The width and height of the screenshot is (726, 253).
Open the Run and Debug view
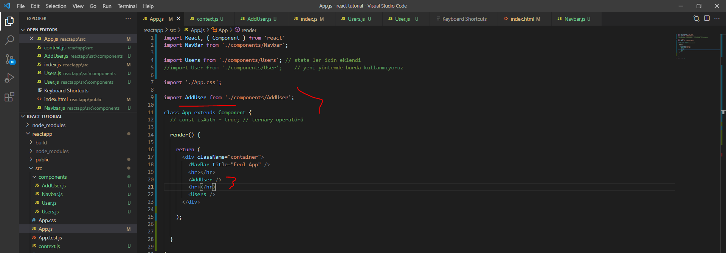coord(9,78)
